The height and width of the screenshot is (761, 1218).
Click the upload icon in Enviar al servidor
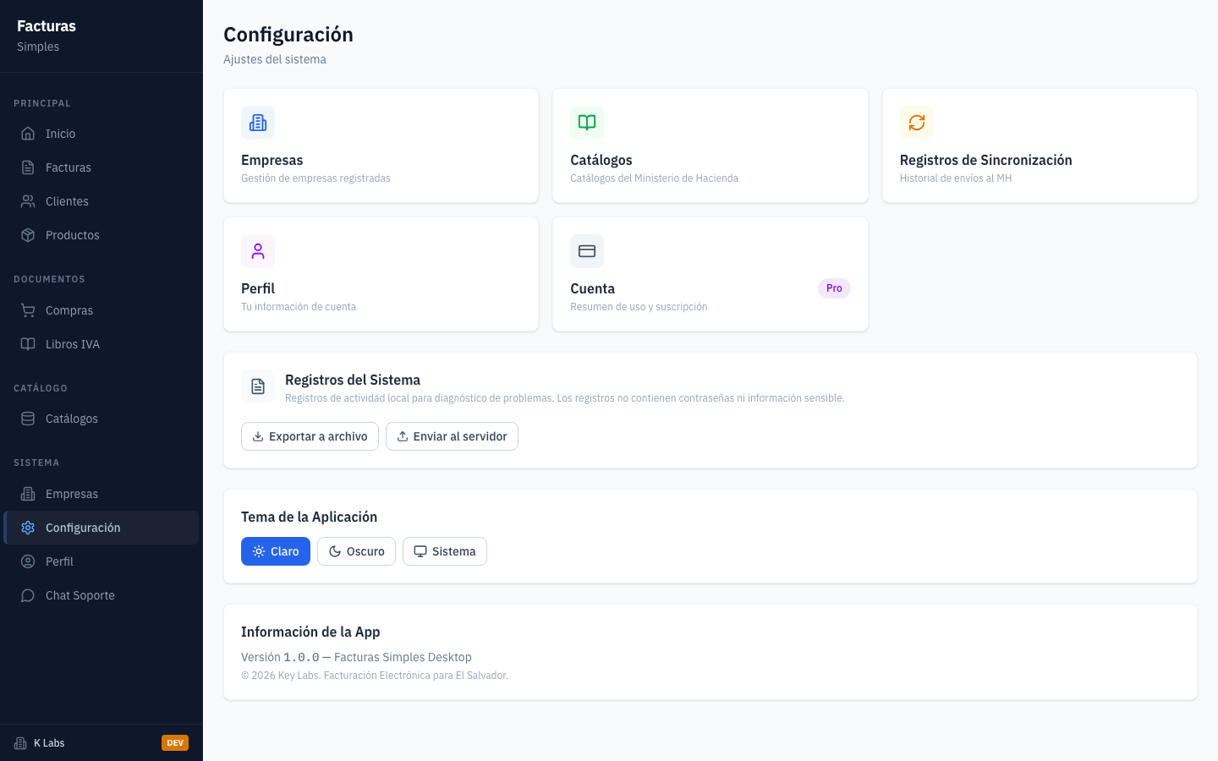point(403,436)
